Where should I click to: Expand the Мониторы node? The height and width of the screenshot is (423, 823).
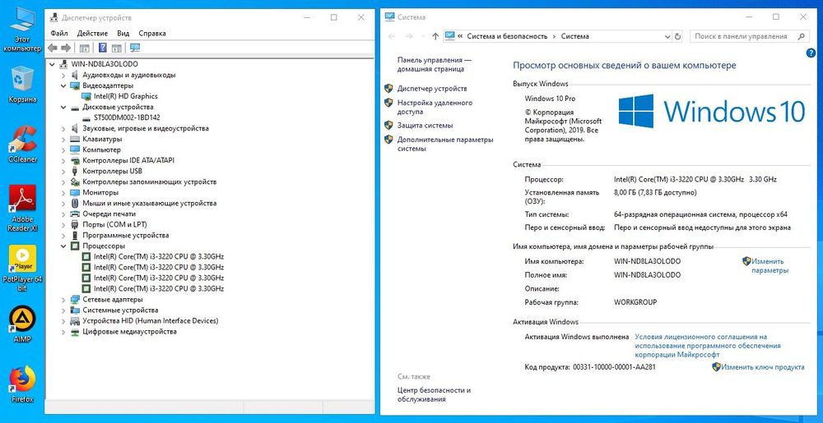(x=63, y=193)
